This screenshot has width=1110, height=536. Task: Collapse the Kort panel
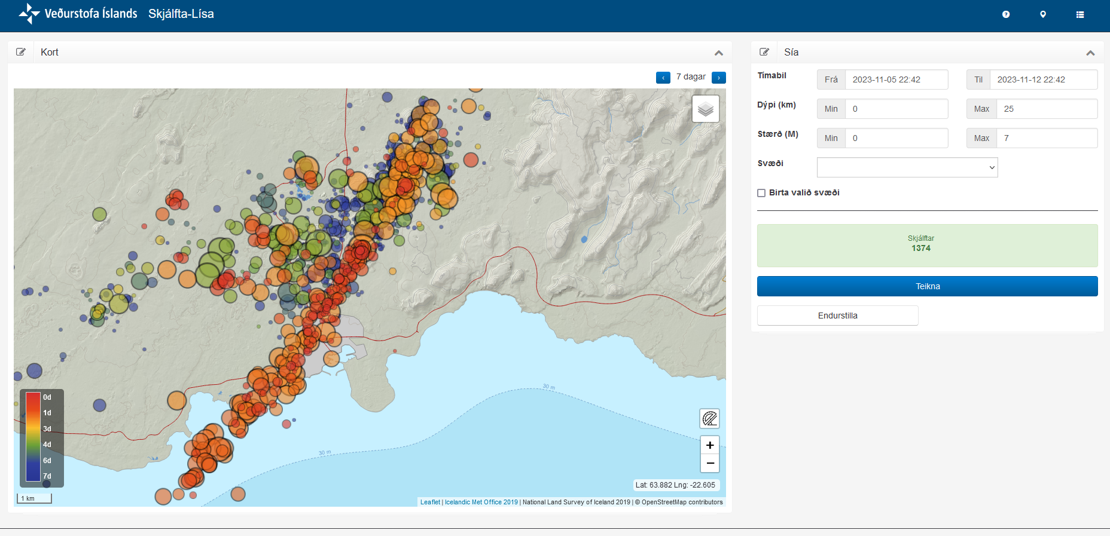pyautogui.click(x=719, y=53)
